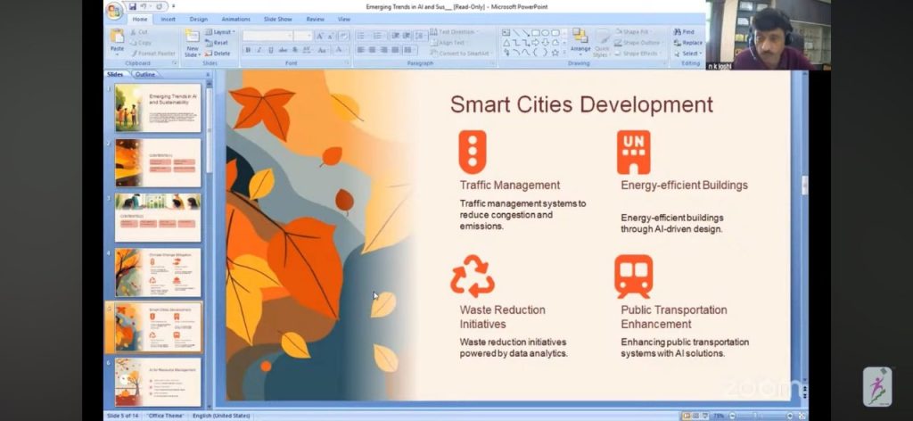The width and height of the screenshot is (913, 421).
Task: Toggle Underline formatting
Action: [x=269, y=51]
